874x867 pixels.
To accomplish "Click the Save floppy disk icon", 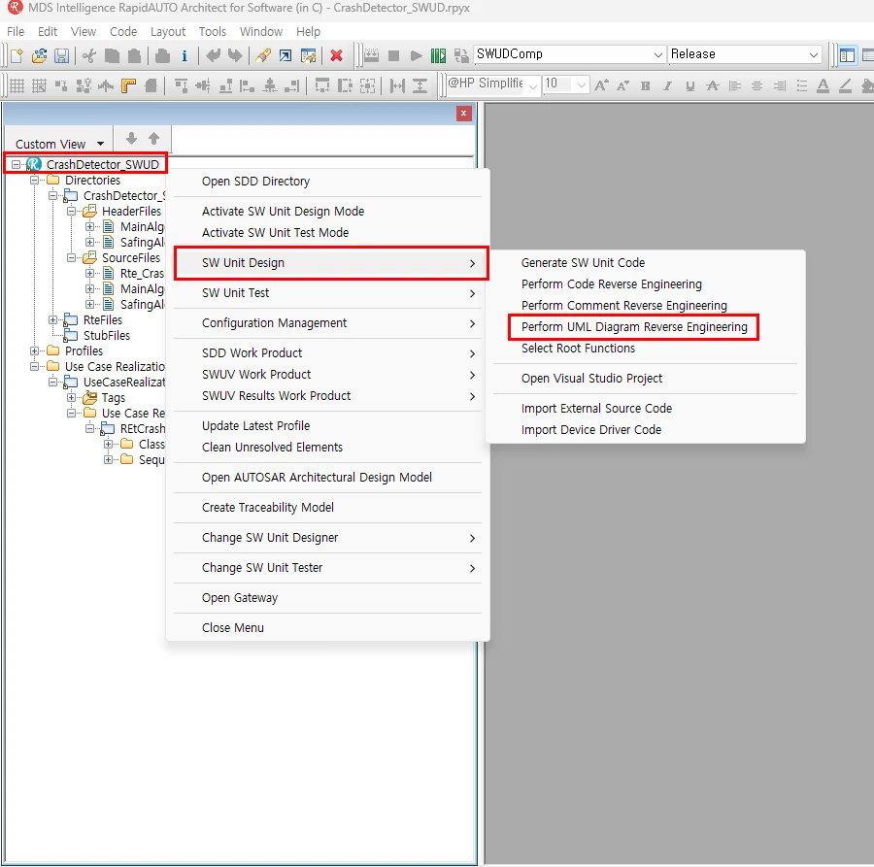I will coord(61,55).
